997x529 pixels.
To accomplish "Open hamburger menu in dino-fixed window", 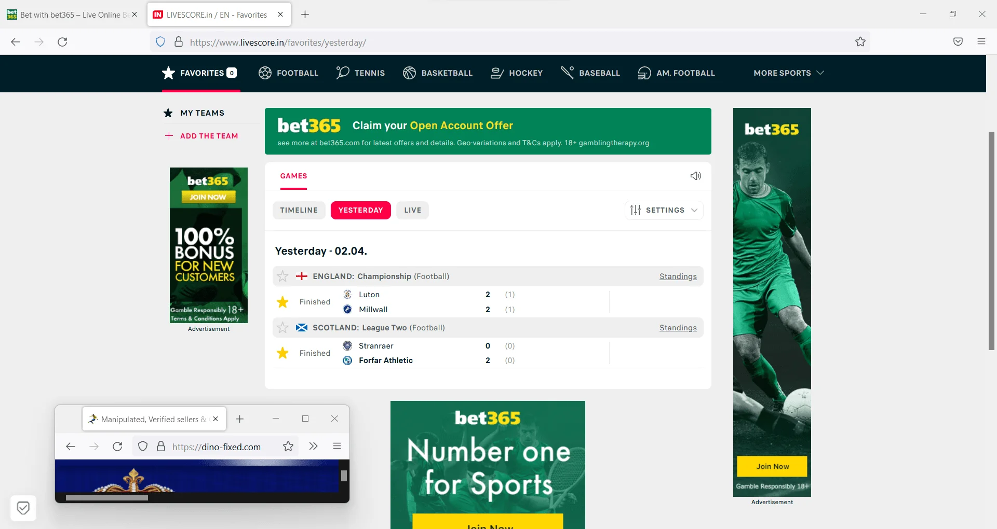I will pyautogui.click(x=337, y=447).
